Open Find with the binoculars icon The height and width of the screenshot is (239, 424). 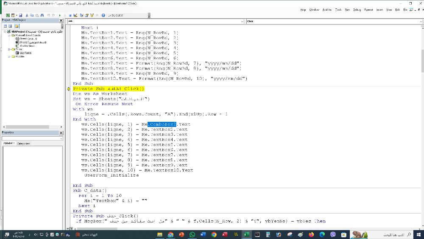pos(42,15)
